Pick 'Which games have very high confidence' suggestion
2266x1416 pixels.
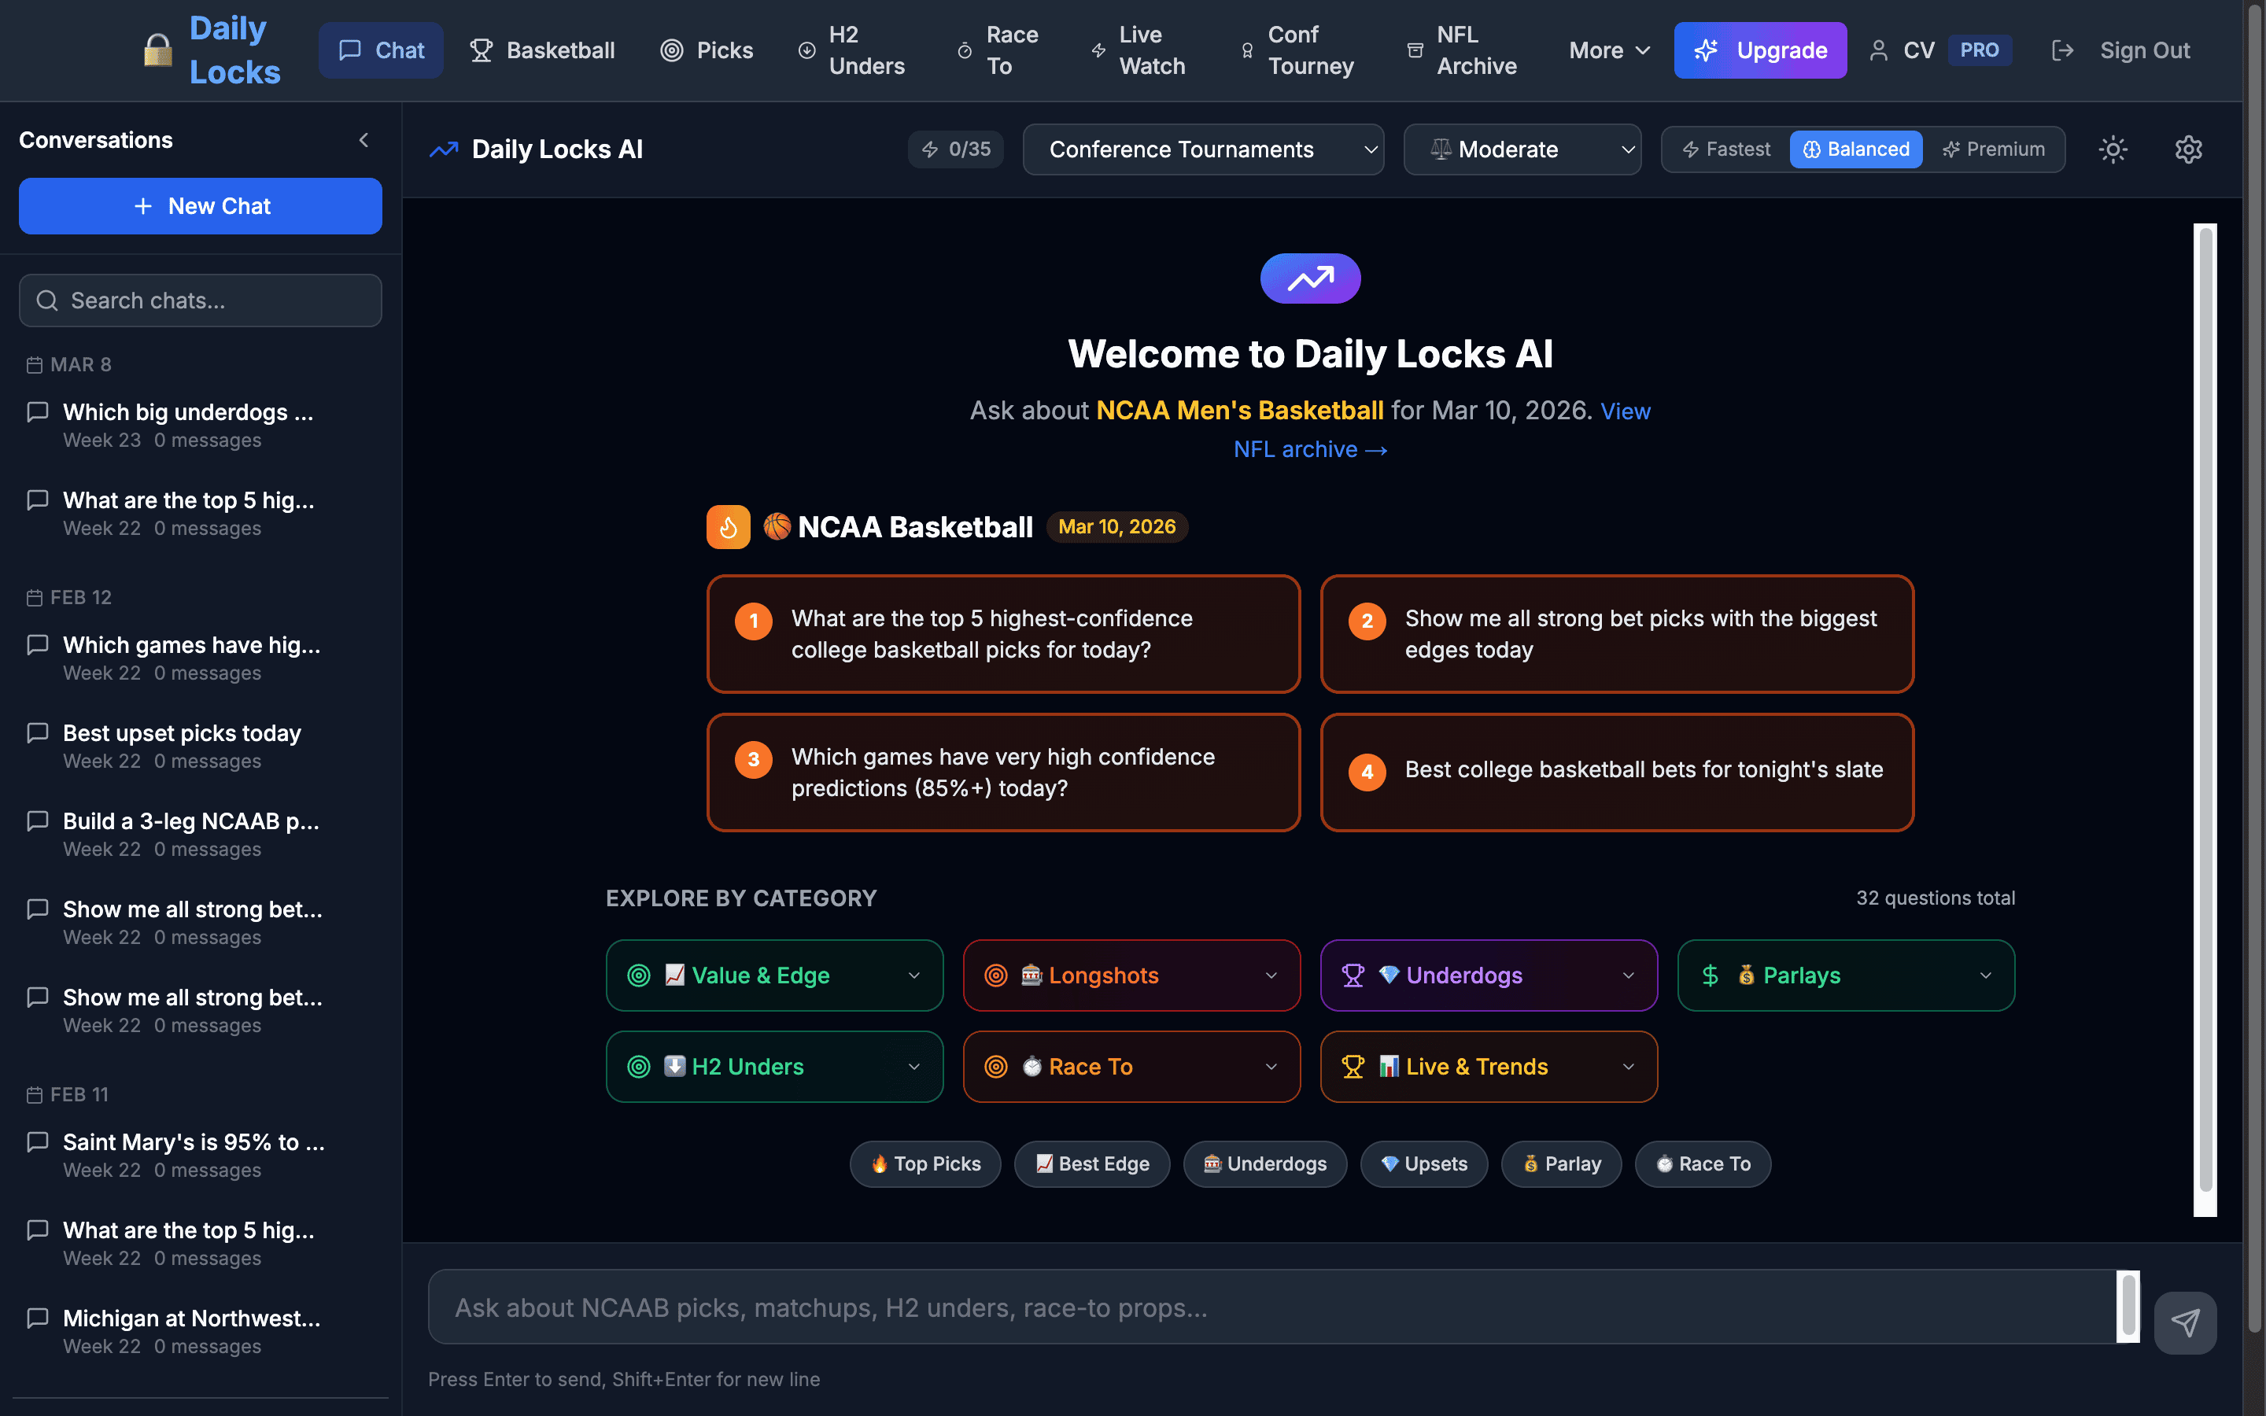[1003, 773]
